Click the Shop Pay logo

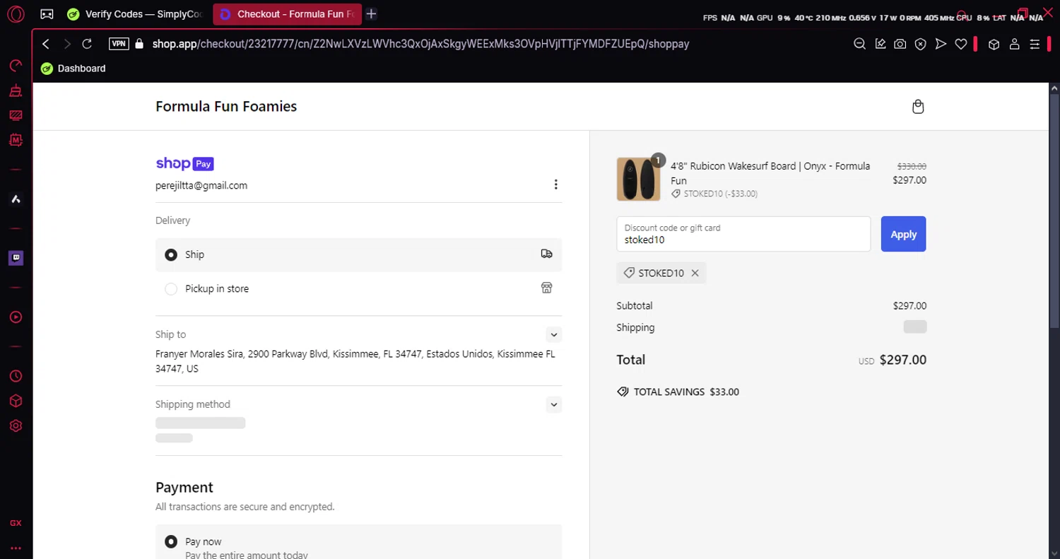pos(184,163)
